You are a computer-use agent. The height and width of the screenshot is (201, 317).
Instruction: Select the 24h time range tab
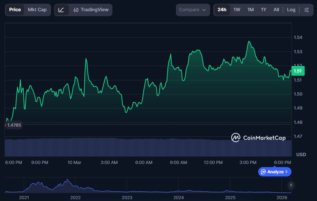[x=222, y=10]
